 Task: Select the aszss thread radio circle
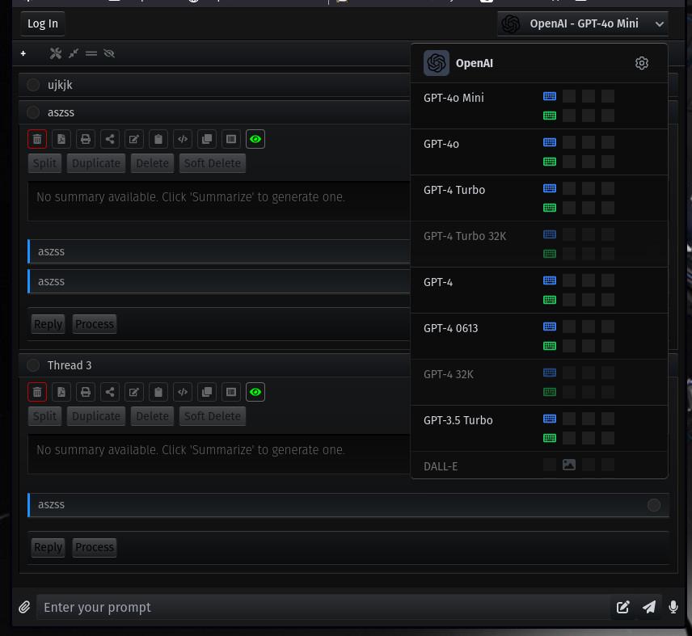pyautogui.click(x=33, y=112)
